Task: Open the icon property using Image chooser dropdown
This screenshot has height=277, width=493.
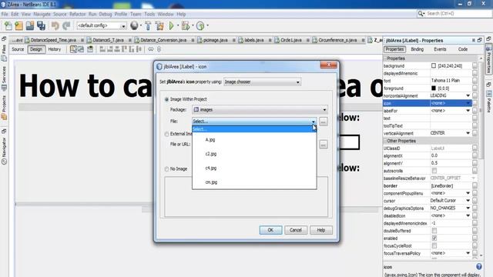Action: pyautogui.click(x=262, y=82)
